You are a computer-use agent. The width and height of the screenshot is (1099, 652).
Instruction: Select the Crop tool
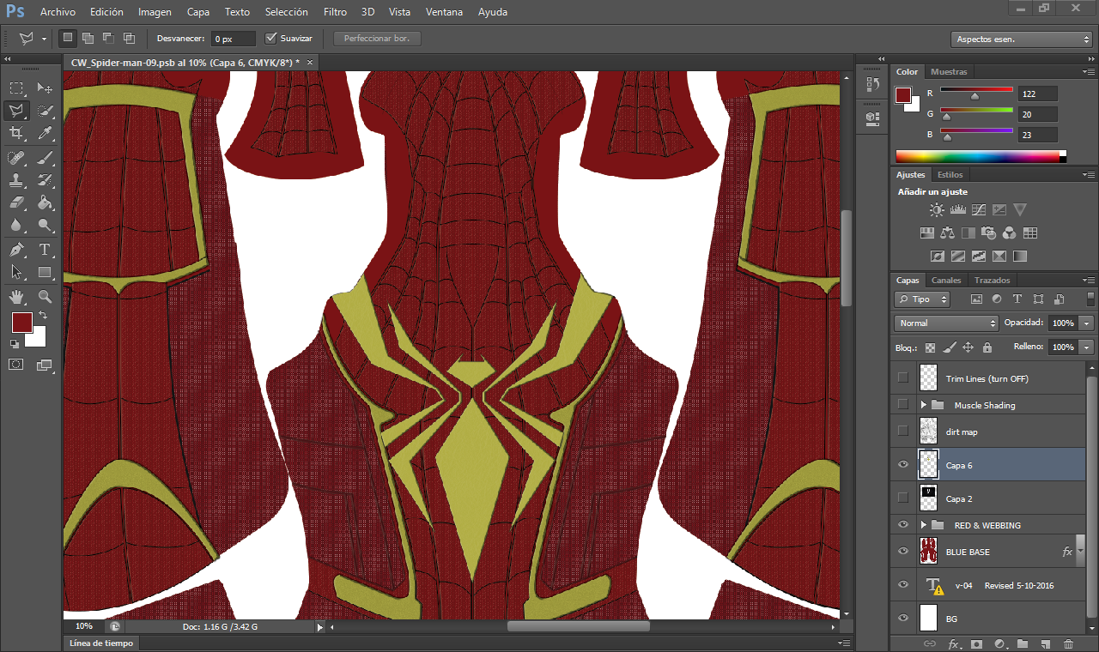click(x=16, y=133)
